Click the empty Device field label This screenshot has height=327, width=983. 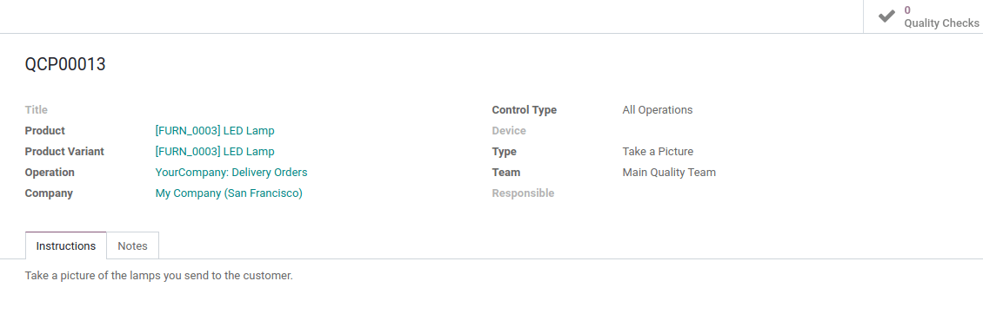(509, 131)
